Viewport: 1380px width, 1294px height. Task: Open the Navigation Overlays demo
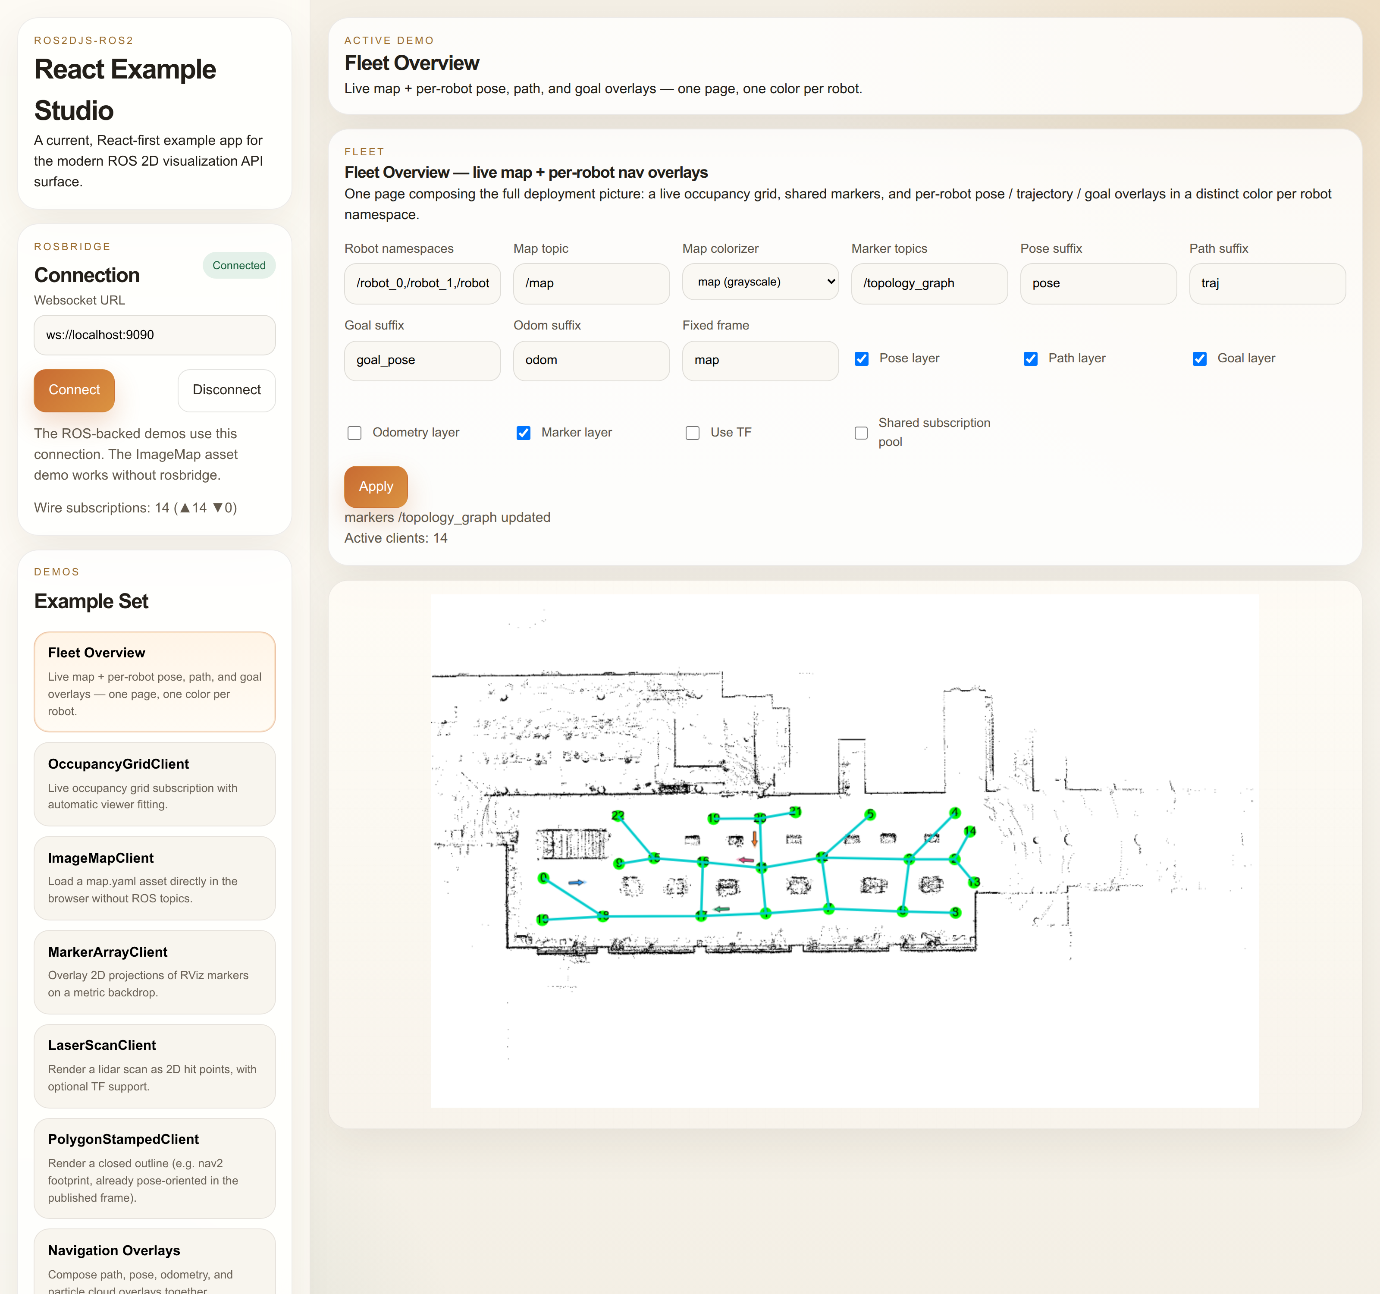tap(155, 1261)
